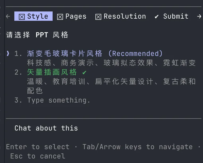Click the left arrow navigation icon

(x=8, y=17)
